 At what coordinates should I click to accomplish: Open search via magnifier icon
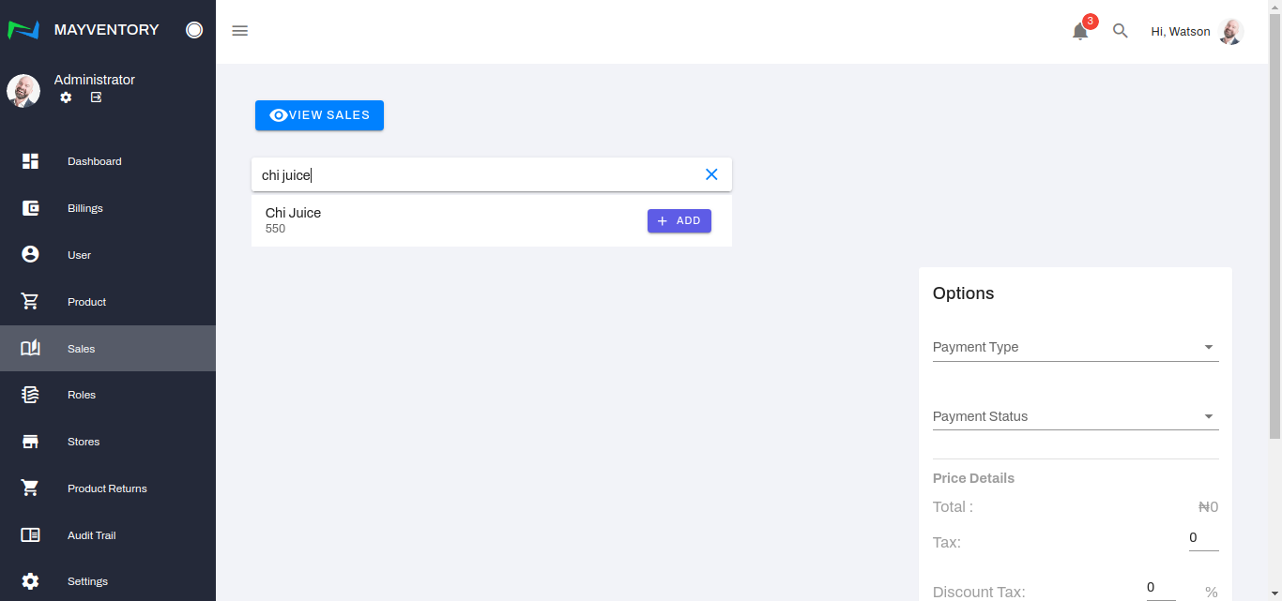(x=1120, y=31)
